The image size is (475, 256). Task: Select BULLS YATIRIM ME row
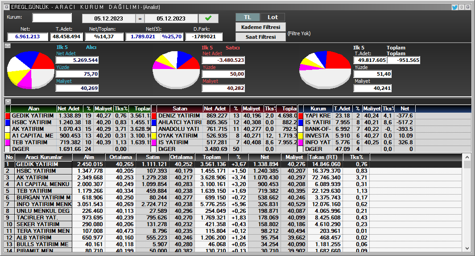[x=233, y=244]
